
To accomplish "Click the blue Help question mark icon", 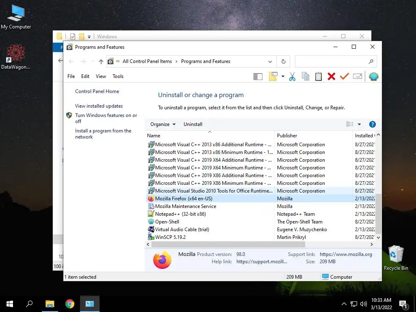I will (372, 124).
